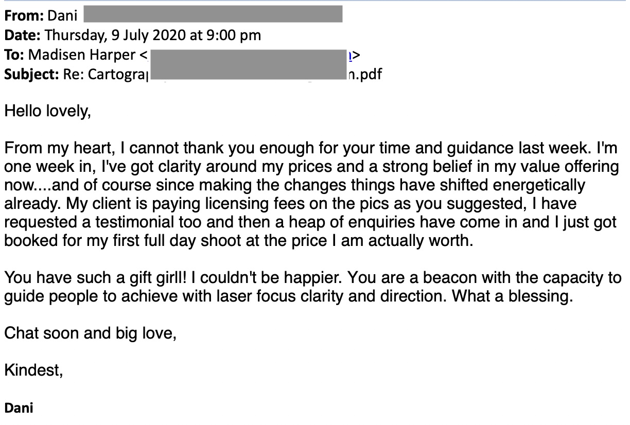
Task: Click the closing word Kindest
Action: 34,370
